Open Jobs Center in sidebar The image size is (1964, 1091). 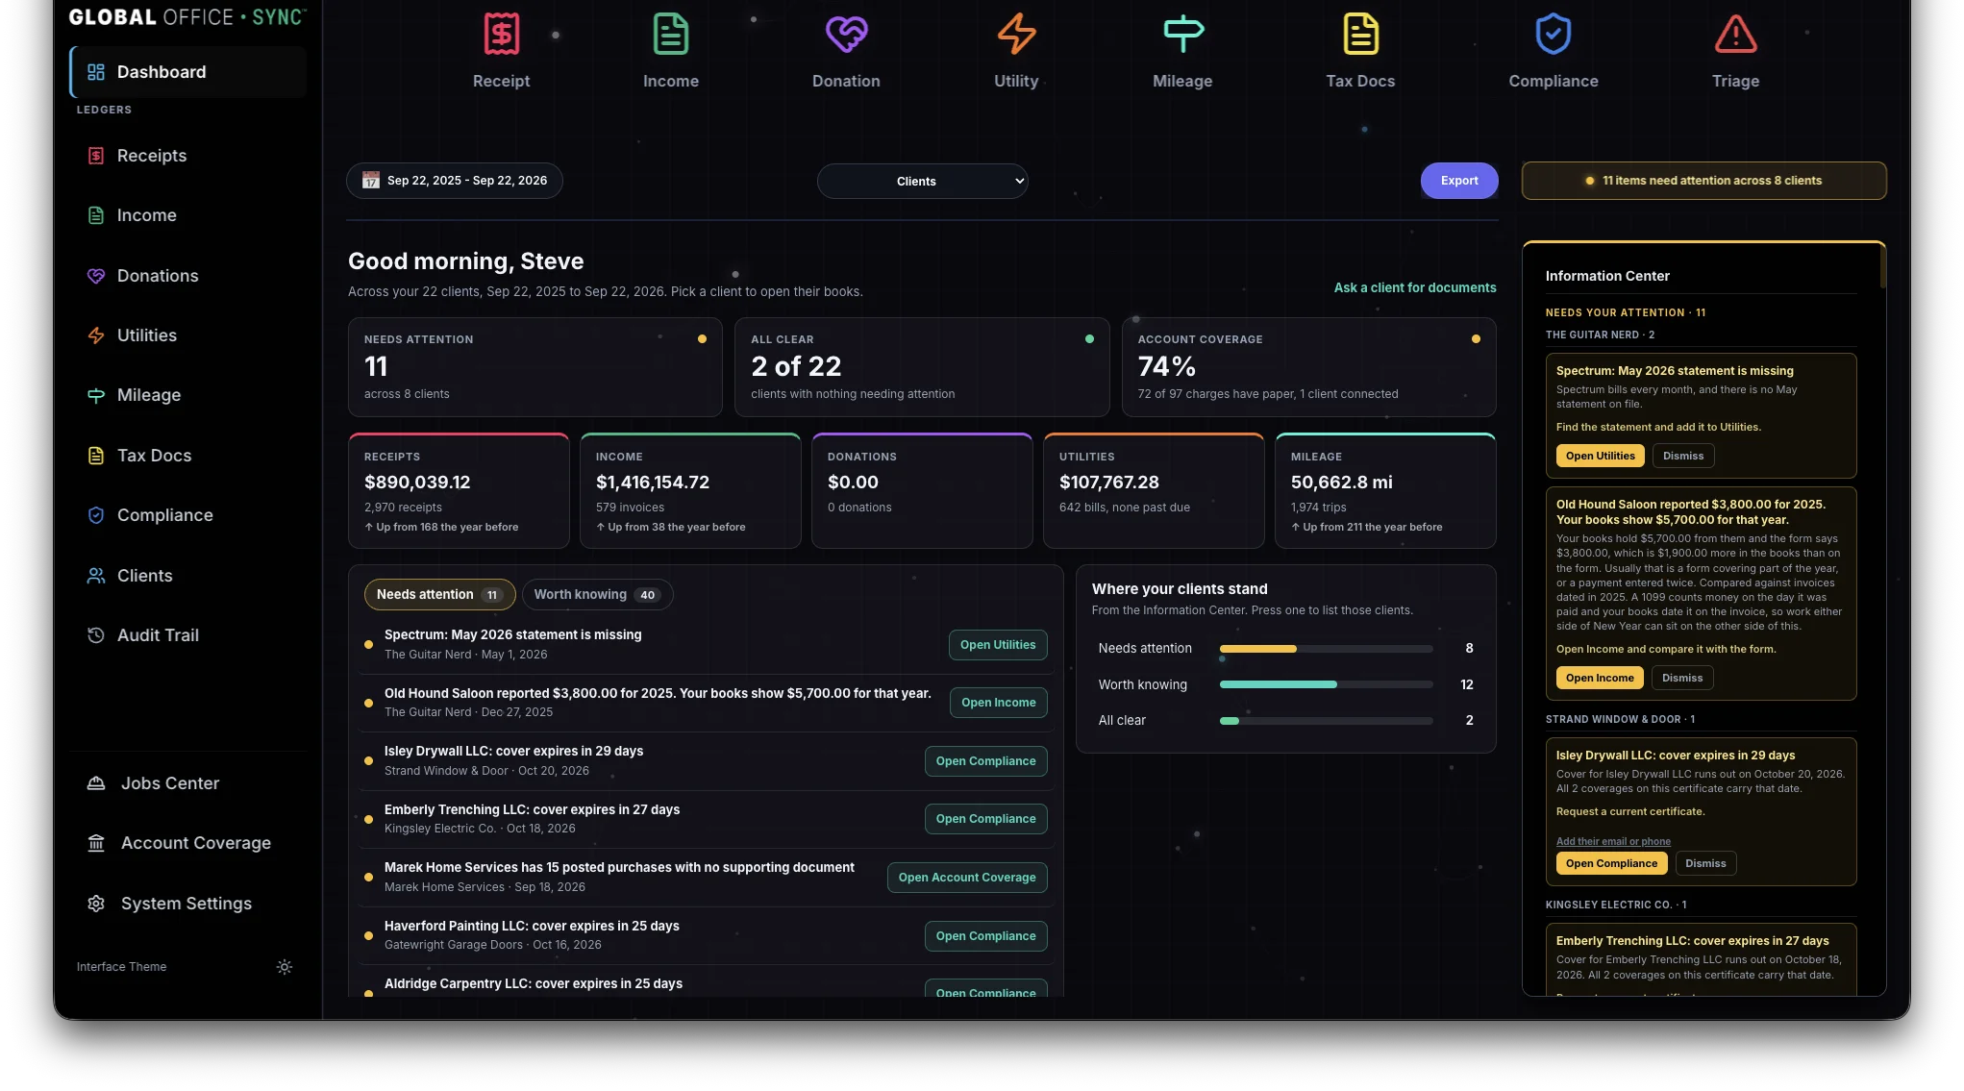point(188,783)
